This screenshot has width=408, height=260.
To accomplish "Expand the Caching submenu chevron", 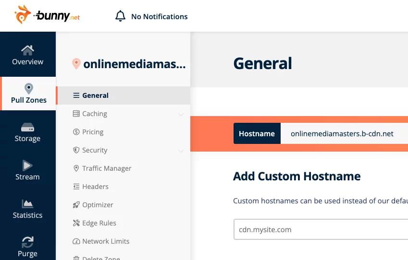I will pyautogui.click(x=181, y=114).
